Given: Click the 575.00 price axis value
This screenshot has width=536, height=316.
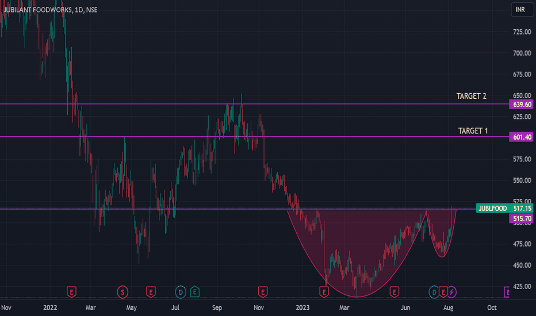Looking at the screenshot, I should tap(522, 159).
